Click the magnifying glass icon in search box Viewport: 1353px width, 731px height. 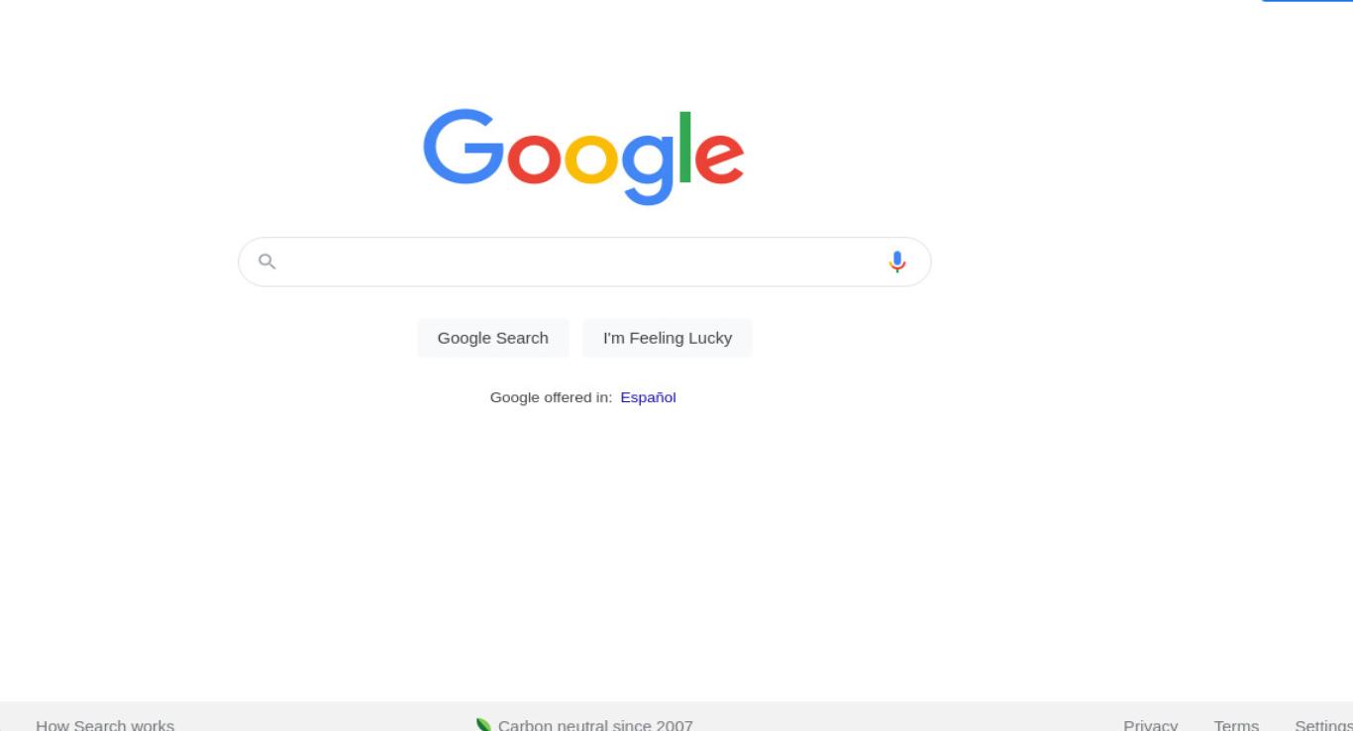266,261
